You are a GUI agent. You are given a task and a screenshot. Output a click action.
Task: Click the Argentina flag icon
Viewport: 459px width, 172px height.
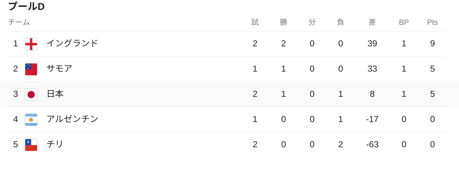point(31,119)
